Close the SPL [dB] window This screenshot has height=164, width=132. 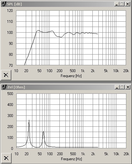pyautogui.click(x=127, y=4)
